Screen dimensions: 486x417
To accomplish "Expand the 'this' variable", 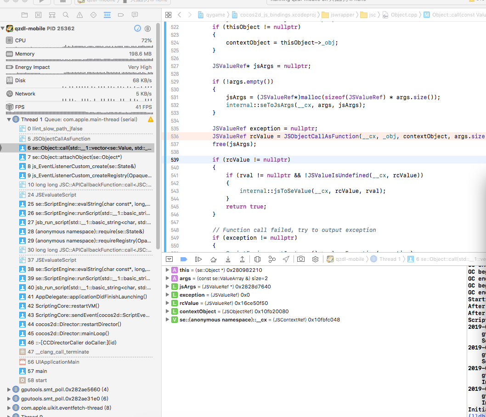I will coord(167,270).
